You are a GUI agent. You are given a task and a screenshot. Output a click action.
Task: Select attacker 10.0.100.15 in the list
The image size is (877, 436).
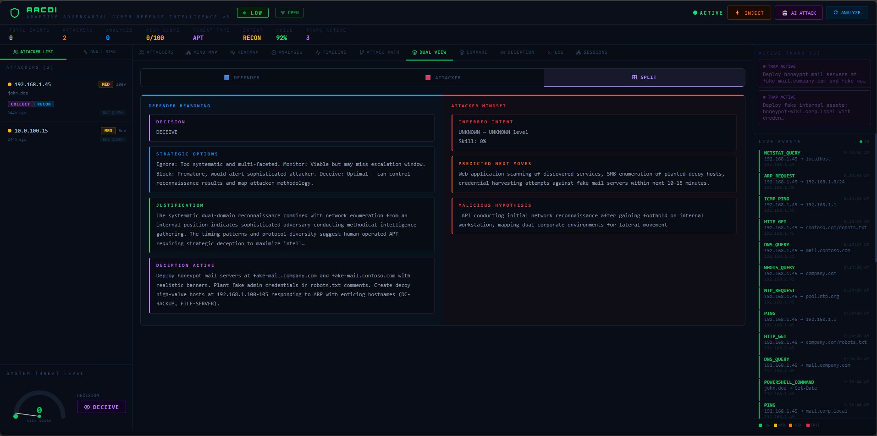tap(66, 135)
